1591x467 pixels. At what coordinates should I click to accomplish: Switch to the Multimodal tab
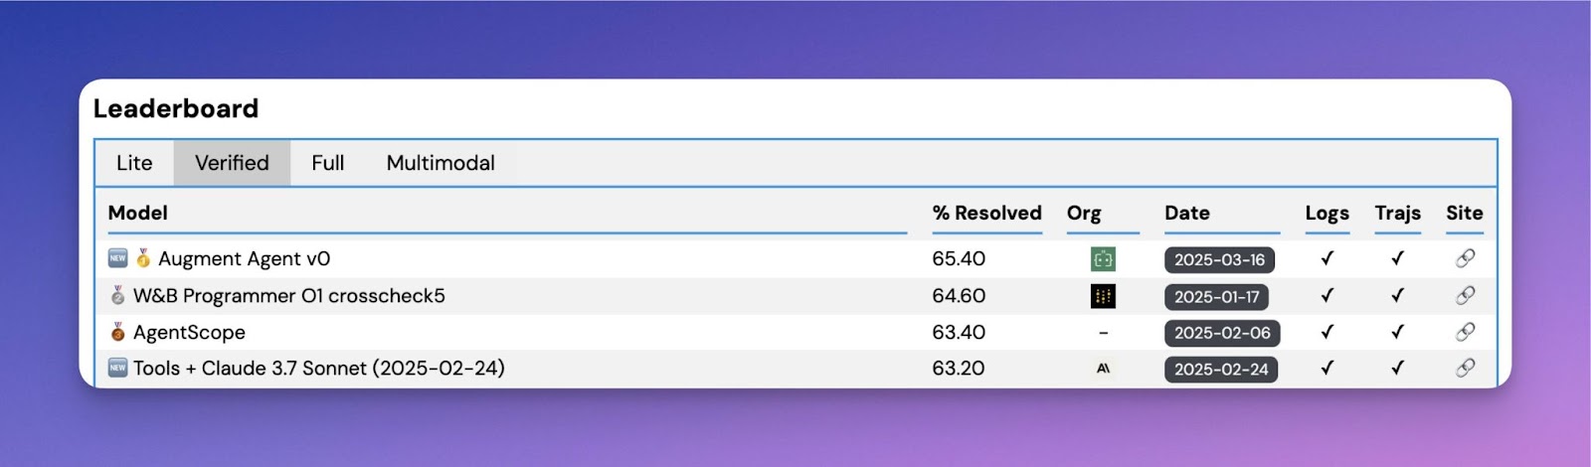441,163
